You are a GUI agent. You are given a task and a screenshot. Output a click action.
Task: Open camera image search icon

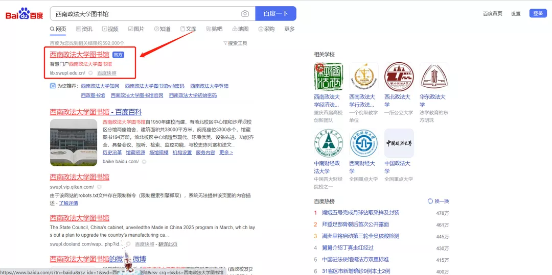245,14
